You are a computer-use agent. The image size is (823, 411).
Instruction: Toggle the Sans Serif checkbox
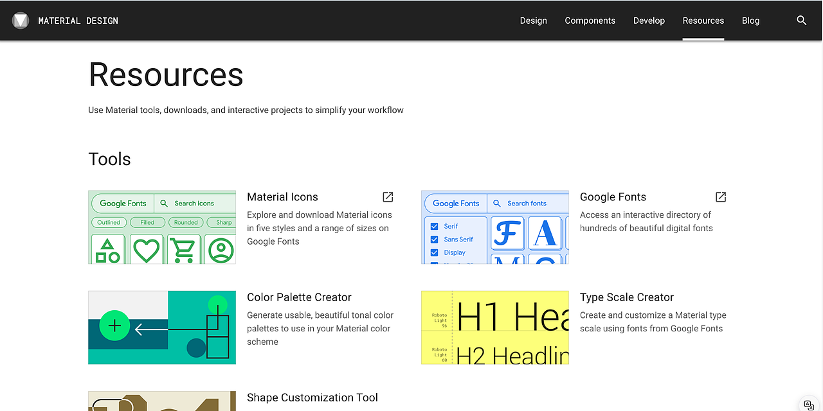[x=434, y=240]
